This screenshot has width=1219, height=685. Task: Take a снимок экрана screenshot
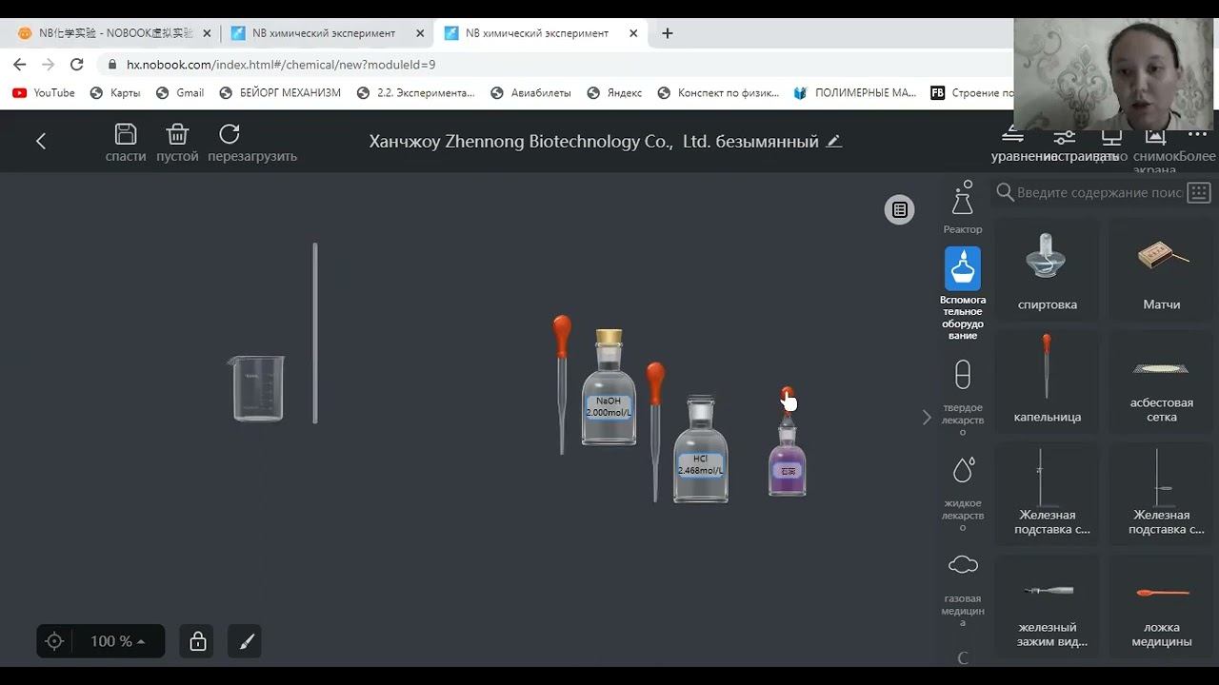click(x=1154, y=150)
